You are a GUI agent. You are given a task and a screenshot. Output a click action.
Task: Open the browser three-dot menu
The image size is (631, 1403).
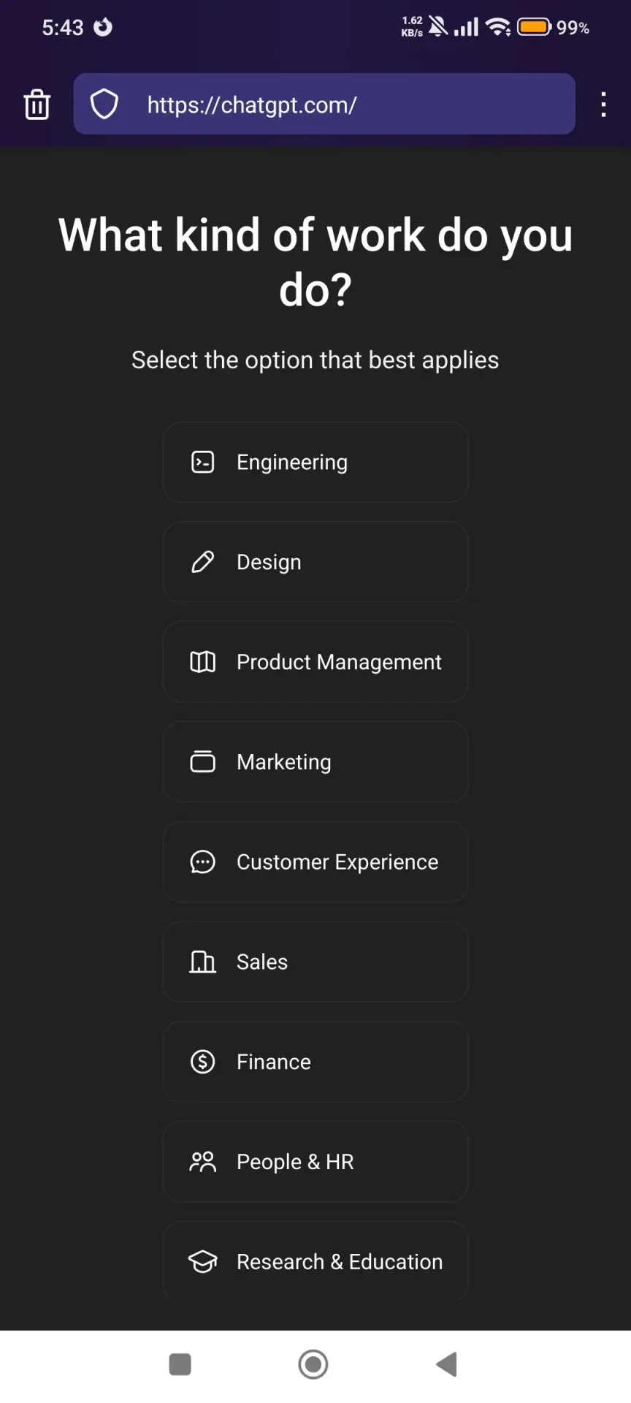[x=603, y=104]
